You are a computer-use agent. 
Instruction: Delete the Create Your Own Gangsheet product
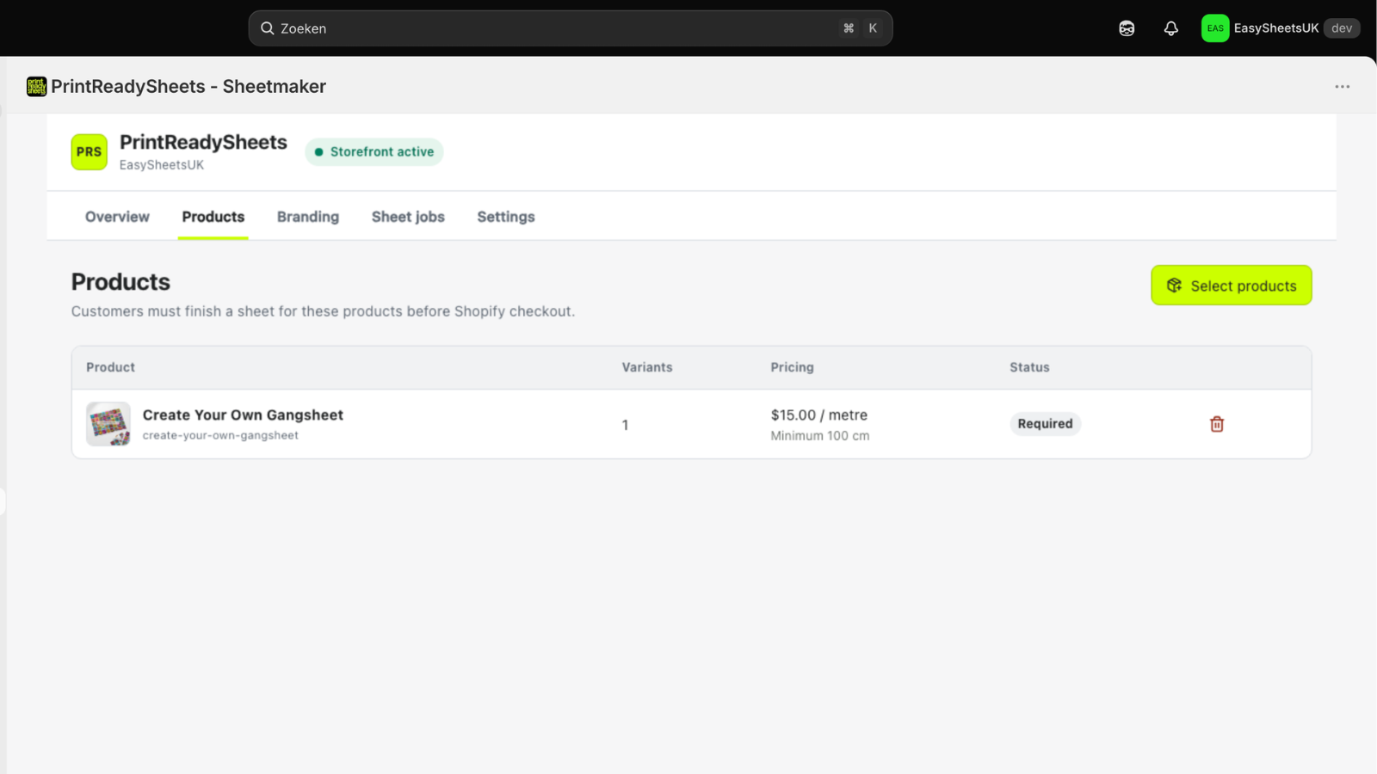(x=1217, y=424)
